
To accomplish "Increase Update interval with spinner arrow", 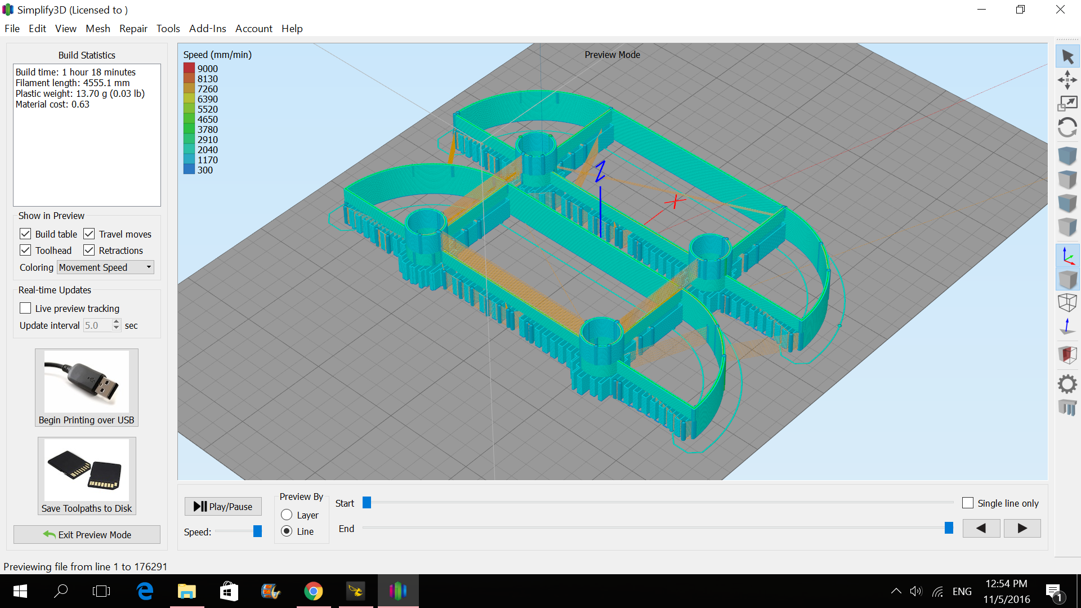I will tap(116, 322).
